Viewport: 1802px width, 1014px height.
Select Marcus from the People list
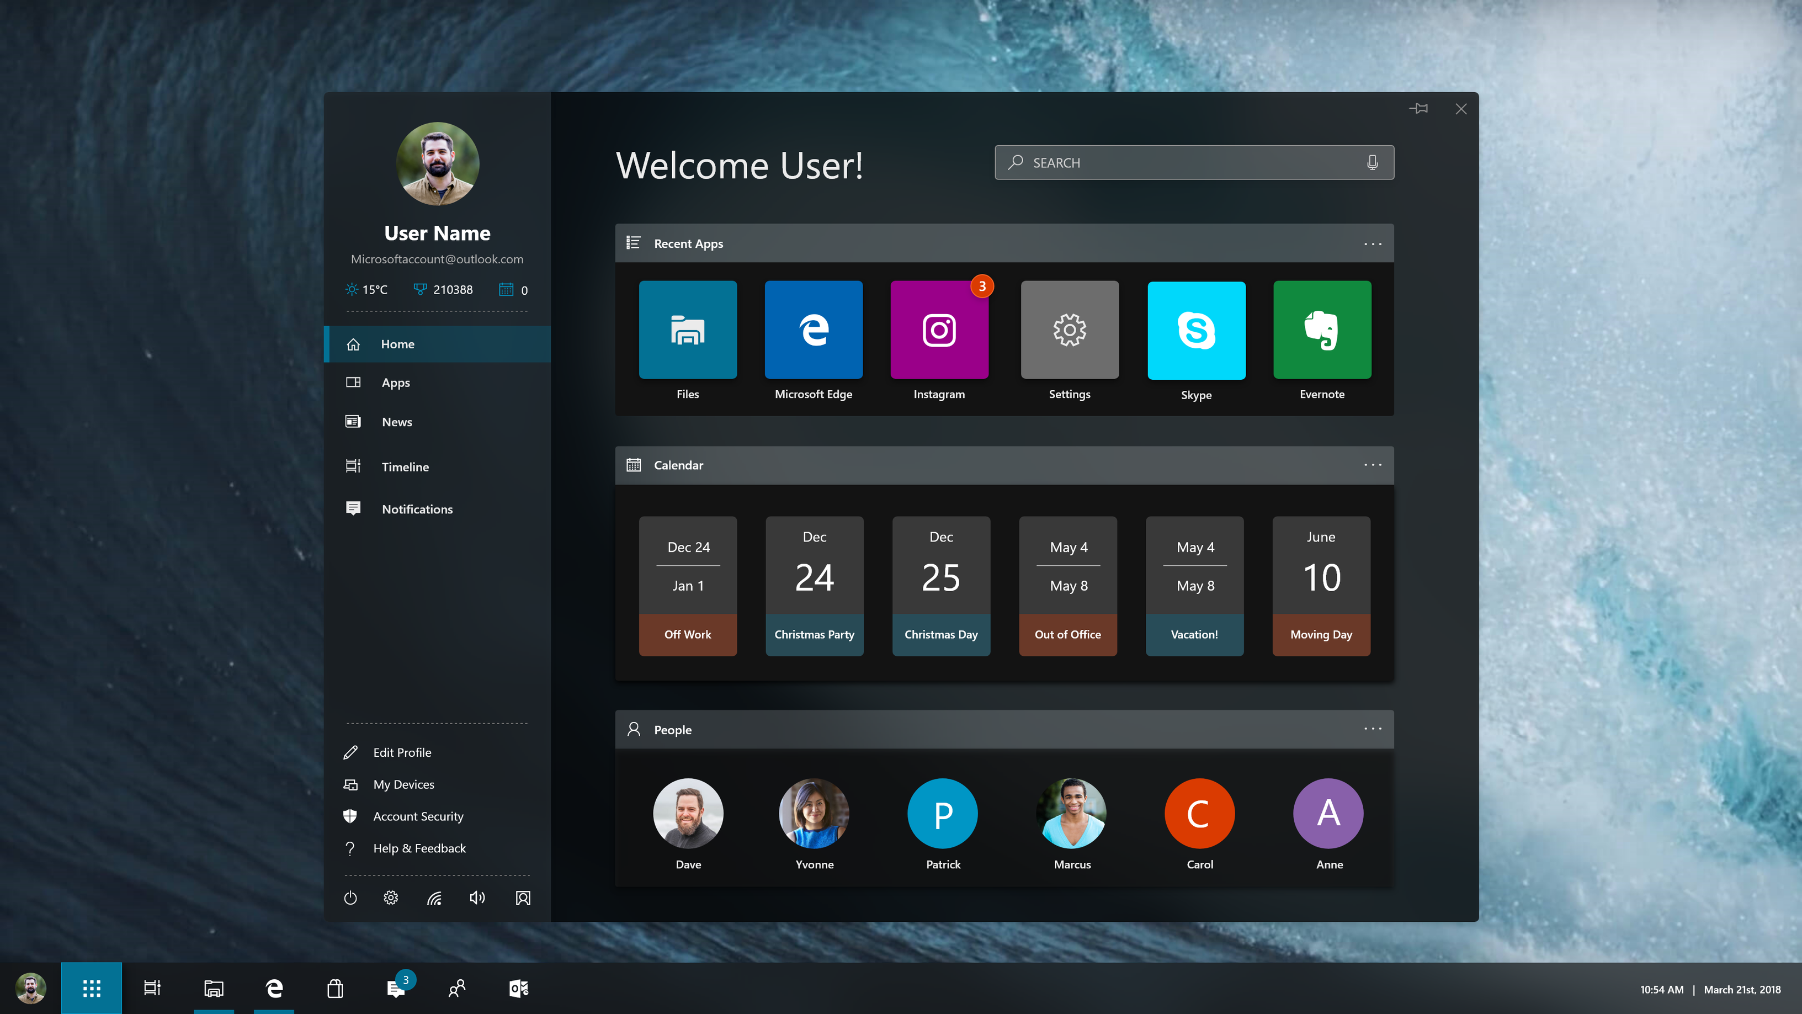1071,813
